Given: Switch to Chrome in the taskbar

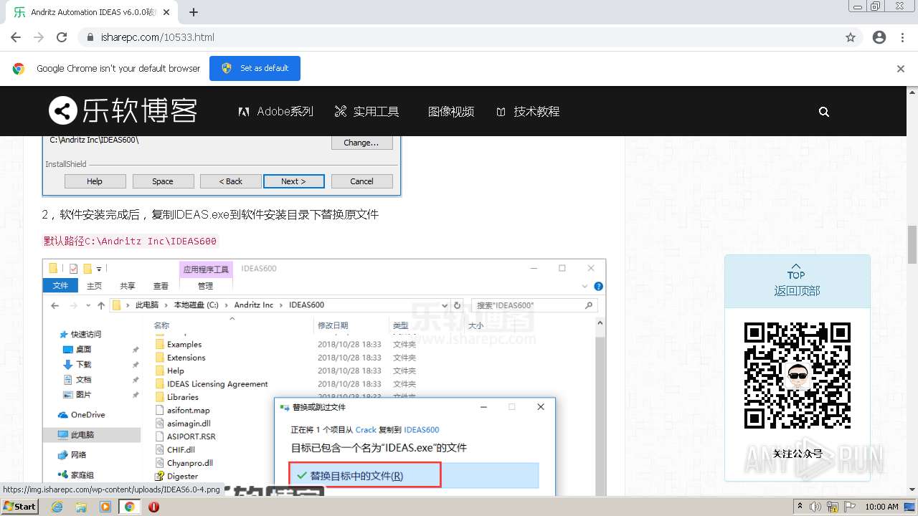Looking at the screenshot, I should [x=129, y=506].
